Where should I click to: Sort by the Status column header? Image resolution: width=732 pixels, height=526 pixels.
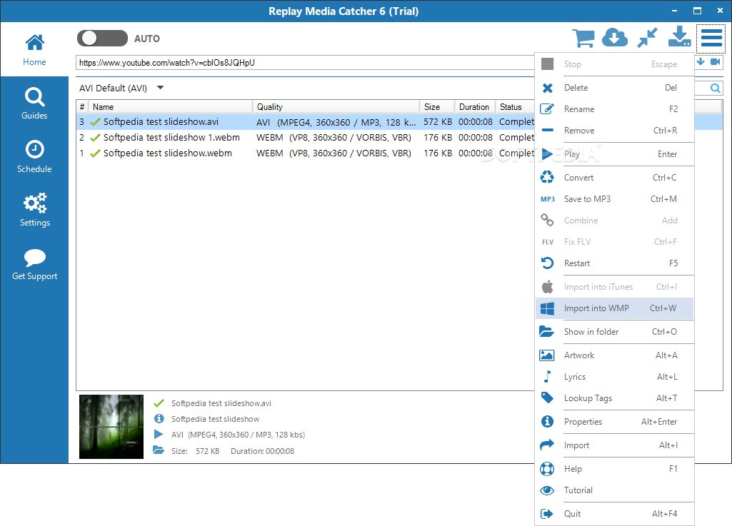point(516,107)
